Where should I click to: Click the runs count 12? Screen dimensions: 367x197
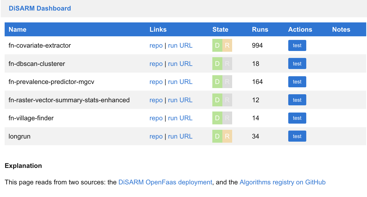(256, 100)
